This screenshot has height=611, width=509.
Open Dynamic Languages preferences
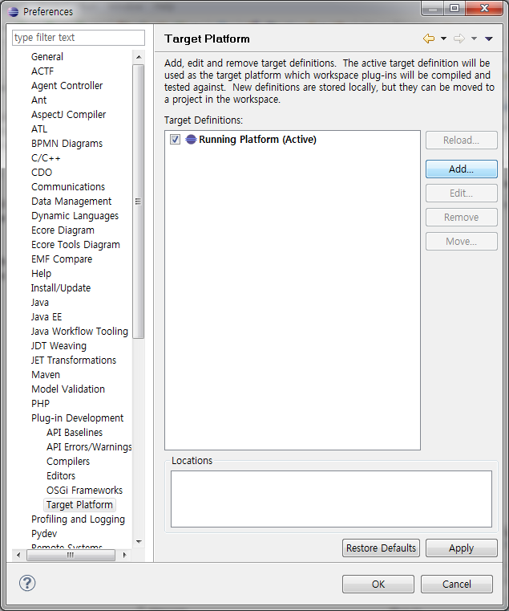point(75,215)
